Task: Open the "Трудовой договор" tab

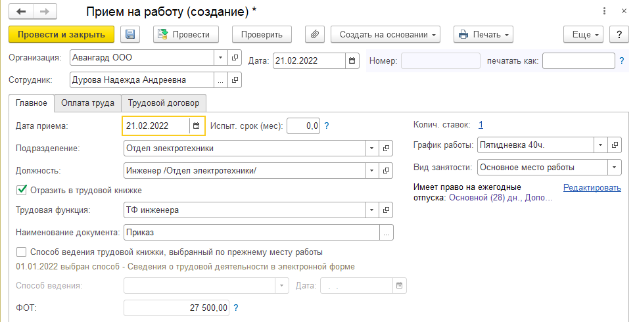Action: (x=164, y=103)
